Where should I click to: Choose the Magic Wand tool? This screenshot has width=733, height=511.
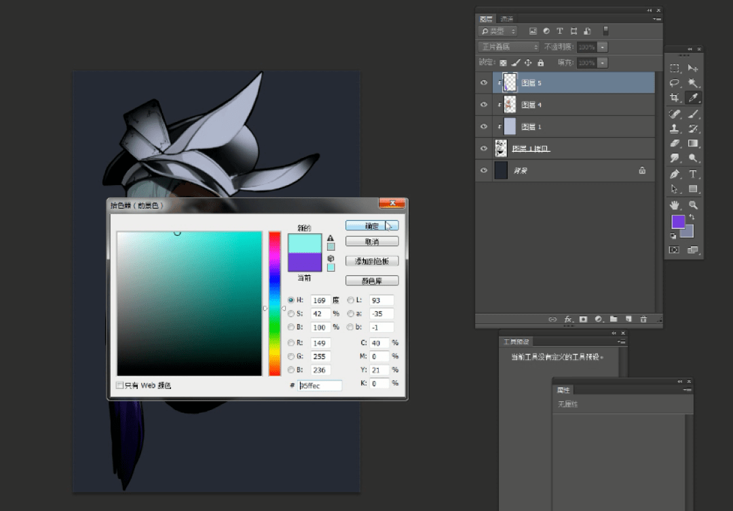pos(693,83)
